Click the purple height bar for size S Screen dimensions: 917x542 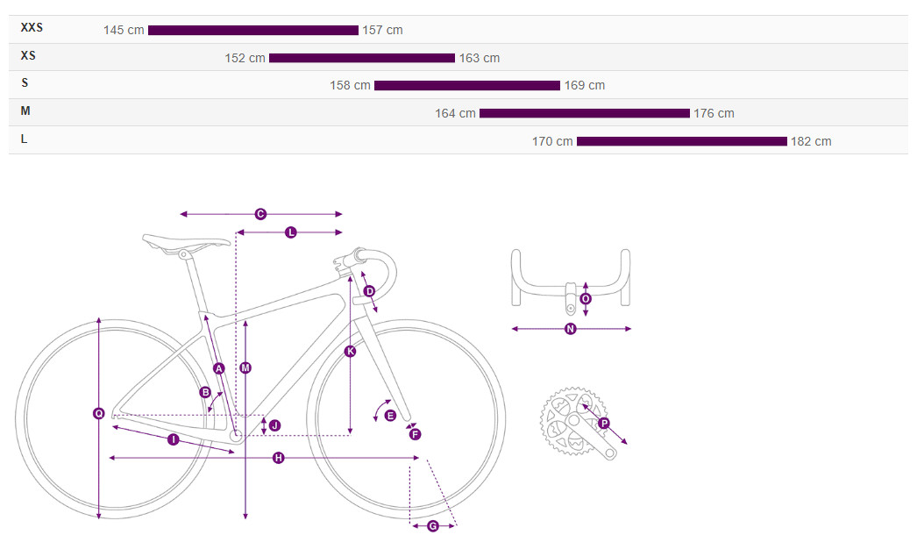pyautogui.click(x=466, y=86)
